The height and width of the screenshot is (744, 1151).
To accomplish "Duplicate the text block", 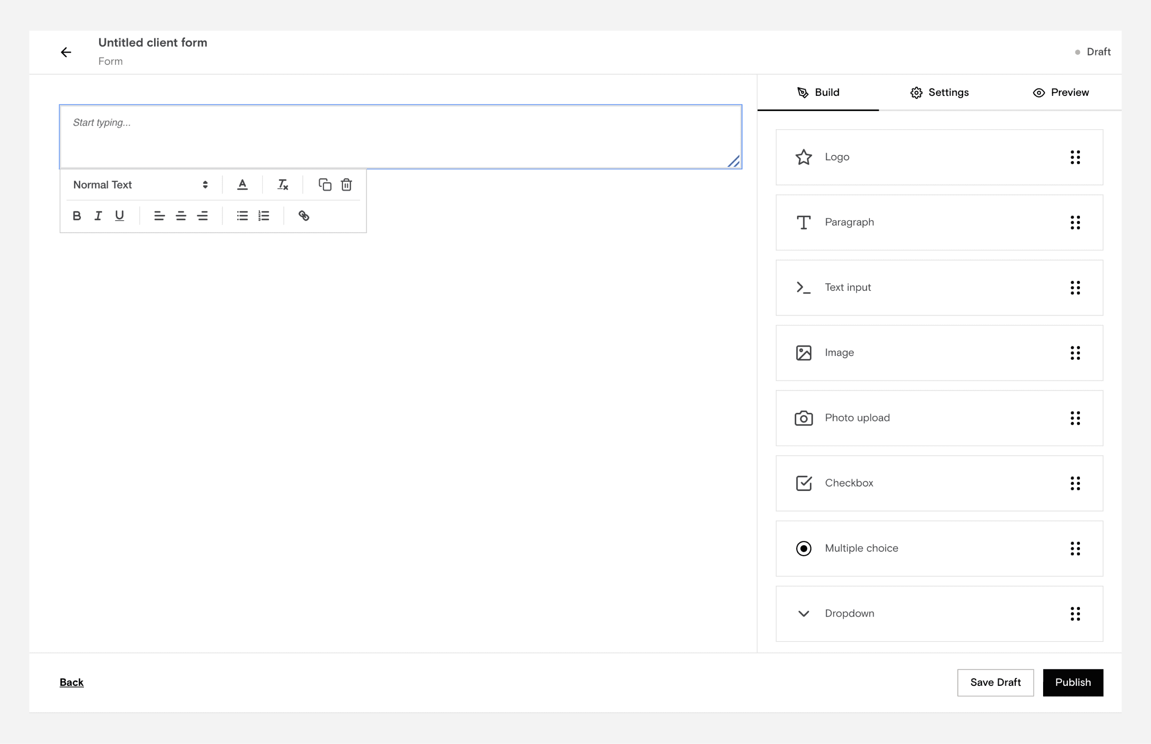I will tap(325, 185).
